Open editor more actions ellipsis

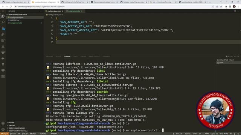(x=238, y=11)
